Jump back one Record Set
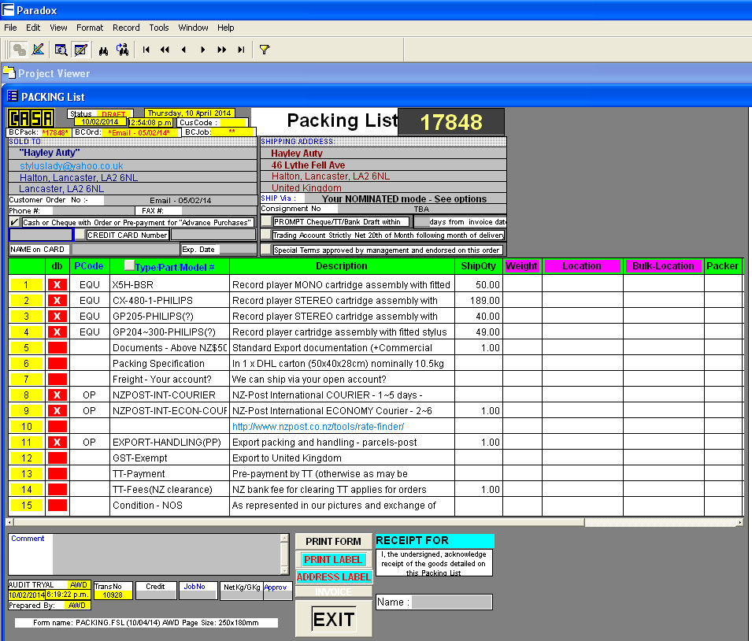The image size is (752, 641). click(x=165, y=50)
